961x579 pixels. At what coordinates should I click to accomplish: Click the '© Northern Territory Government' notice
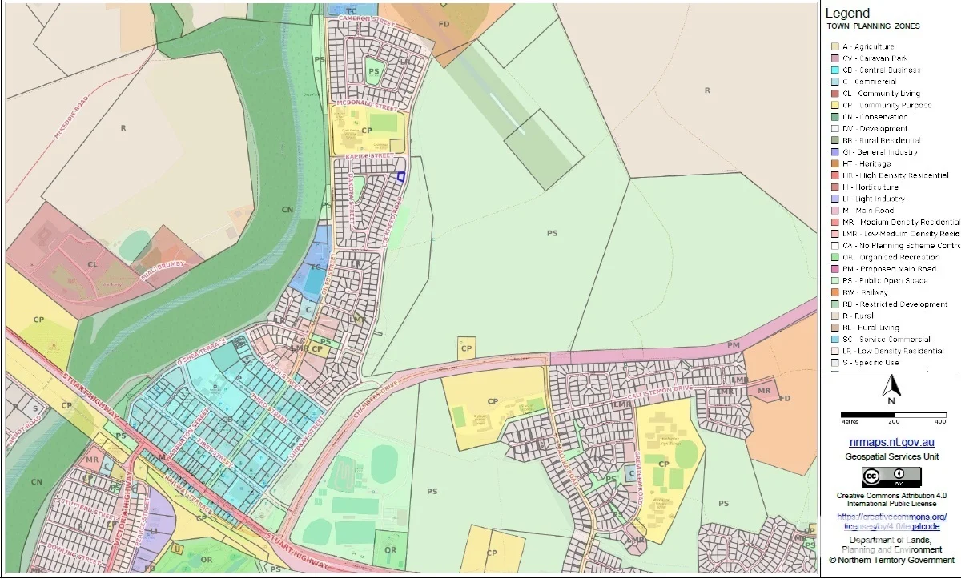click(891, 560)
